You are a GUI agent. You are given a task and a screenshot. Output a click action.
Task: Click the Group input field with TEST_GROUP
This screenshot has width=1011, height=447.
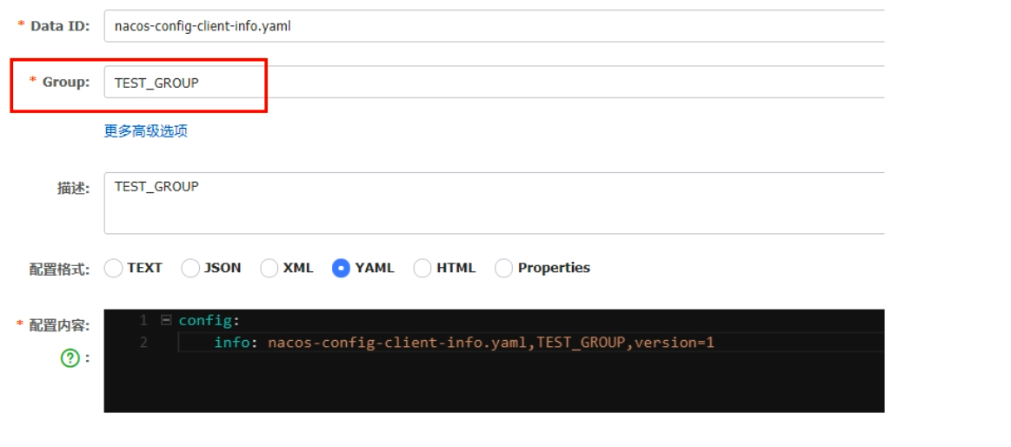pos(494,83)
